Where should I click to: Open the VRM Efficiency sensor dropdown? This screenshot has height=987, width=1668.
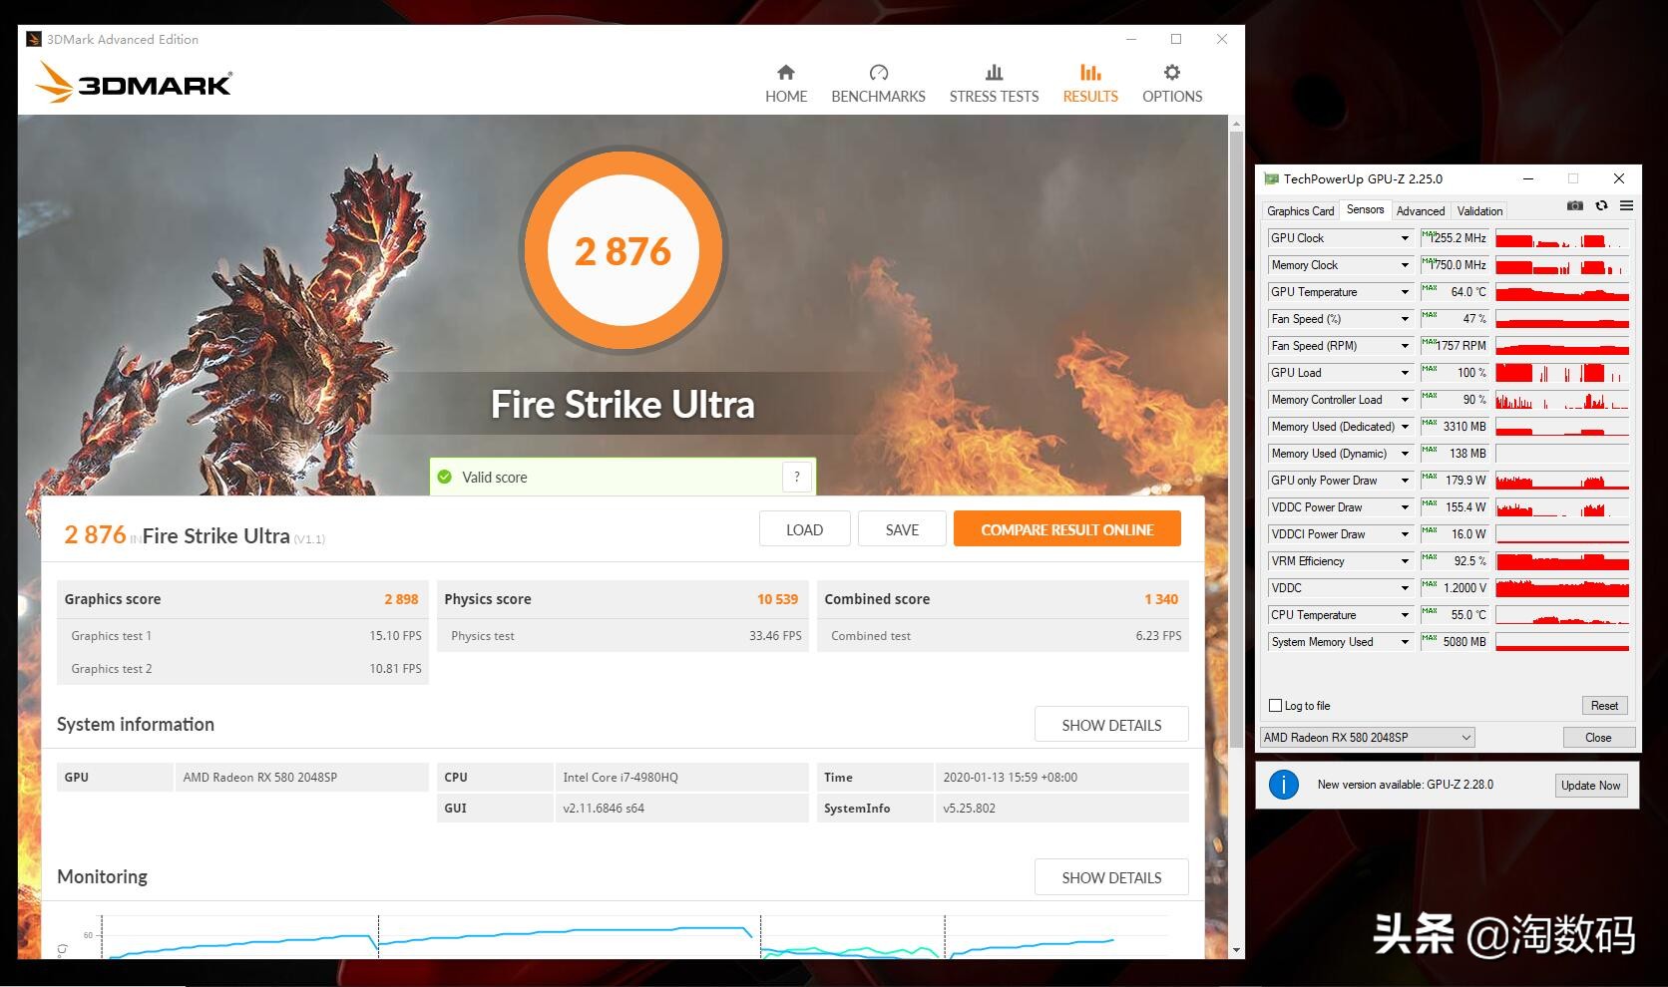[x=1405, y=561]
